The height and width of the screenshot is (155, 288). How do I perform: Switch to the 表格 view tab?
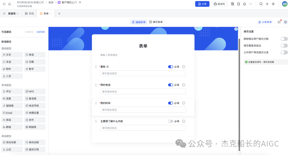pyautogui.click(x=29, y=14)
